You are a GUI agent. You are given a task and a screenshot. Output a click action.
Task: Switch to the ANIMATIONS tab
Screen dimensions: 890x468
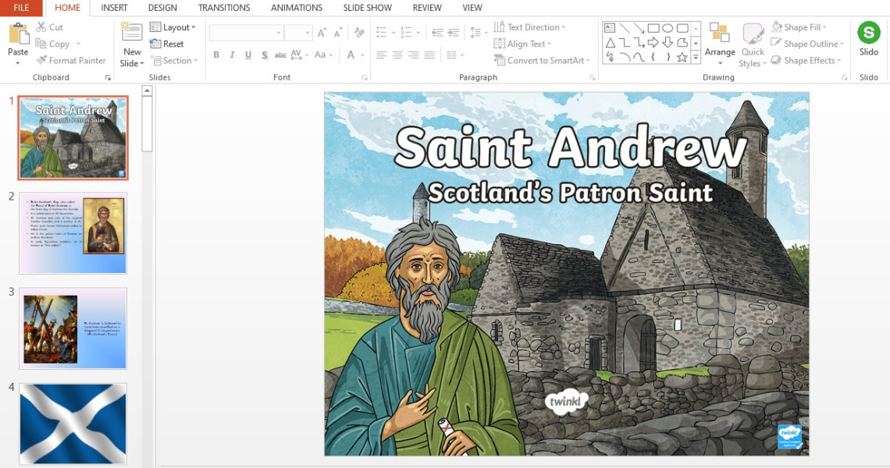[297, 7]
